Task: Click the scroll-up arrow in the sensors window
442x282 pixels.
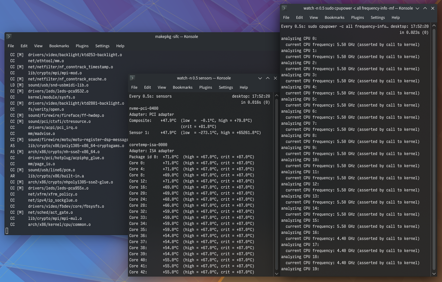Action: pos(277,96)
